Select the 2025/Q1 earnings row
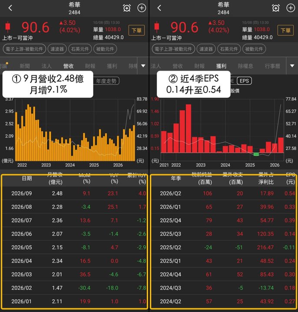Image resolution: width=298 pixels, height=312 pixels. tap(224, 261)
